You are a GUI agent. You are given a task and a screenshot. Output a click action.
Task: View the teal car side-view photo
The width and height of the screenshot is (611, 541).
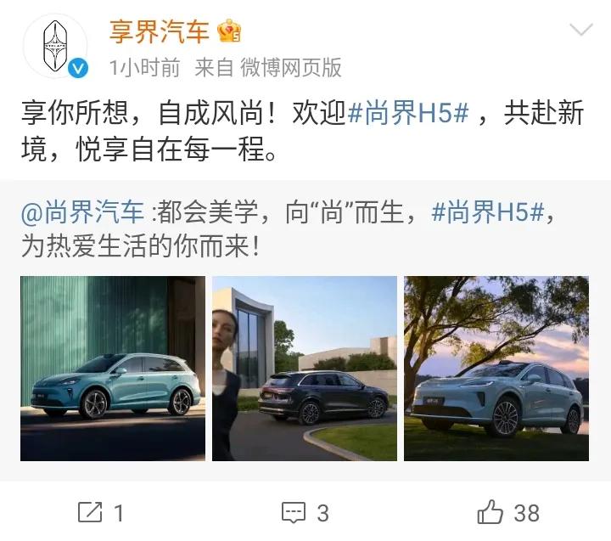coord(113,369)
